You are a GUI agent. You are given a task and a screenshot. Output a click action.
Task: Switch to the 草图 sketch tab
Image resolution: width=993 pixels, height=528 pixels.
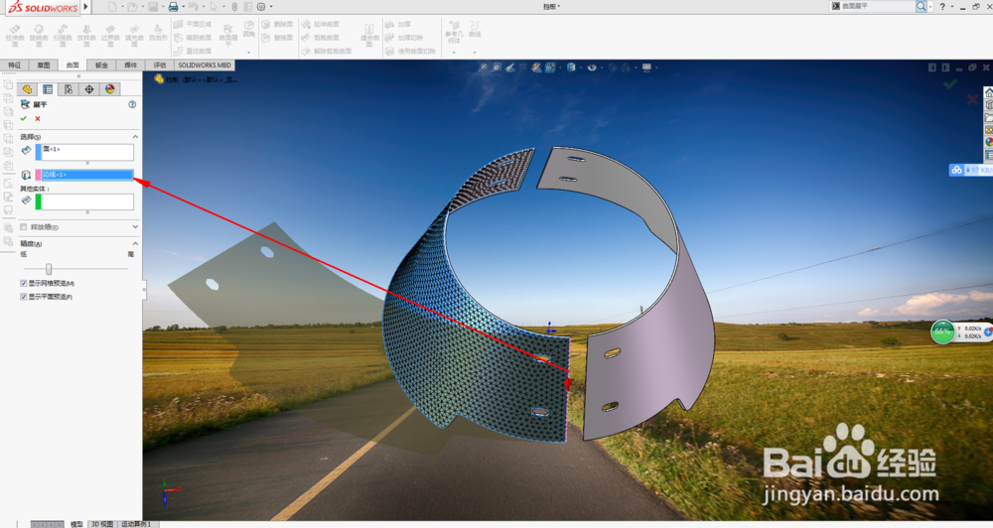tap(43, 66)
